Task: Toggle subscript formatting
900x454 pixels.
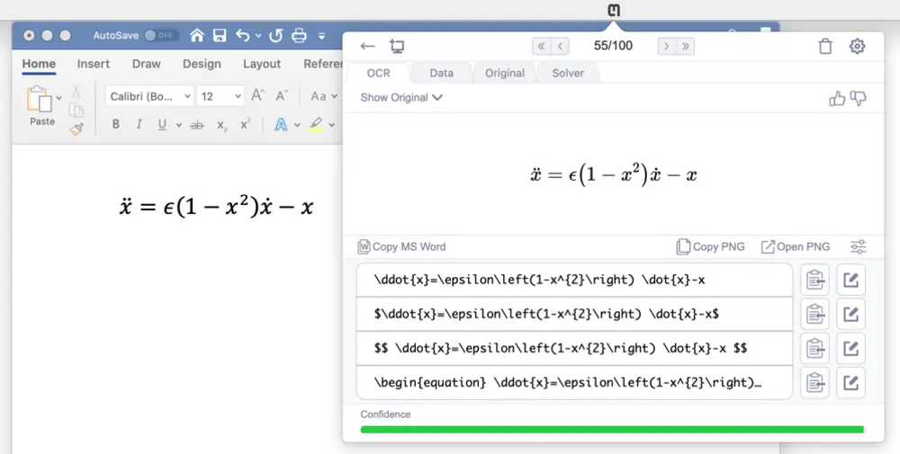Action: [x=221, y=125]
